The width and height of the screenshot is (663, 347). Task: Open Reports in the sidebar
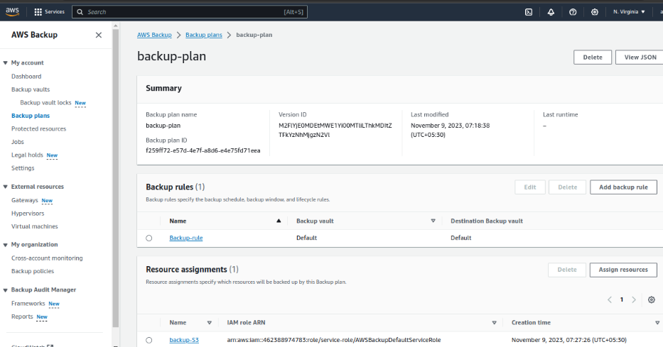(x=22, y=316)
